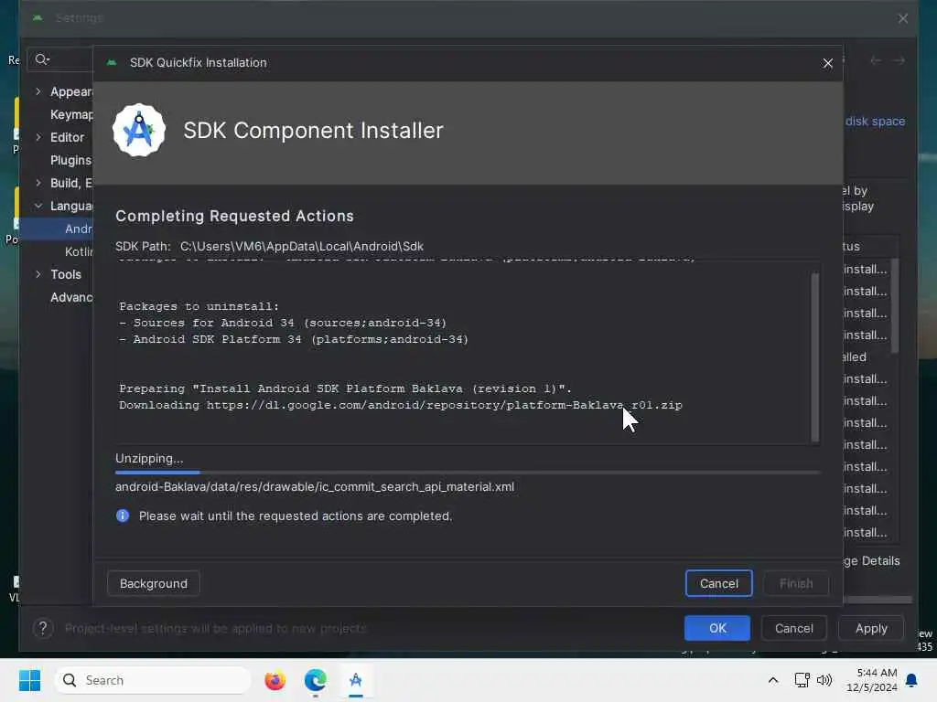Click 'Sources for Android 34' log line
The height and width of the screenshot is (702, 937).
click(x=283, y=323)
